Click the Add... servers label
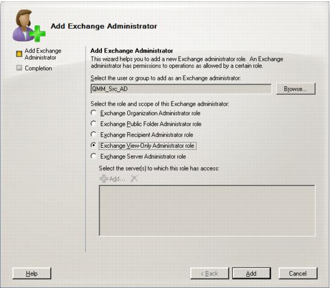 117,179
